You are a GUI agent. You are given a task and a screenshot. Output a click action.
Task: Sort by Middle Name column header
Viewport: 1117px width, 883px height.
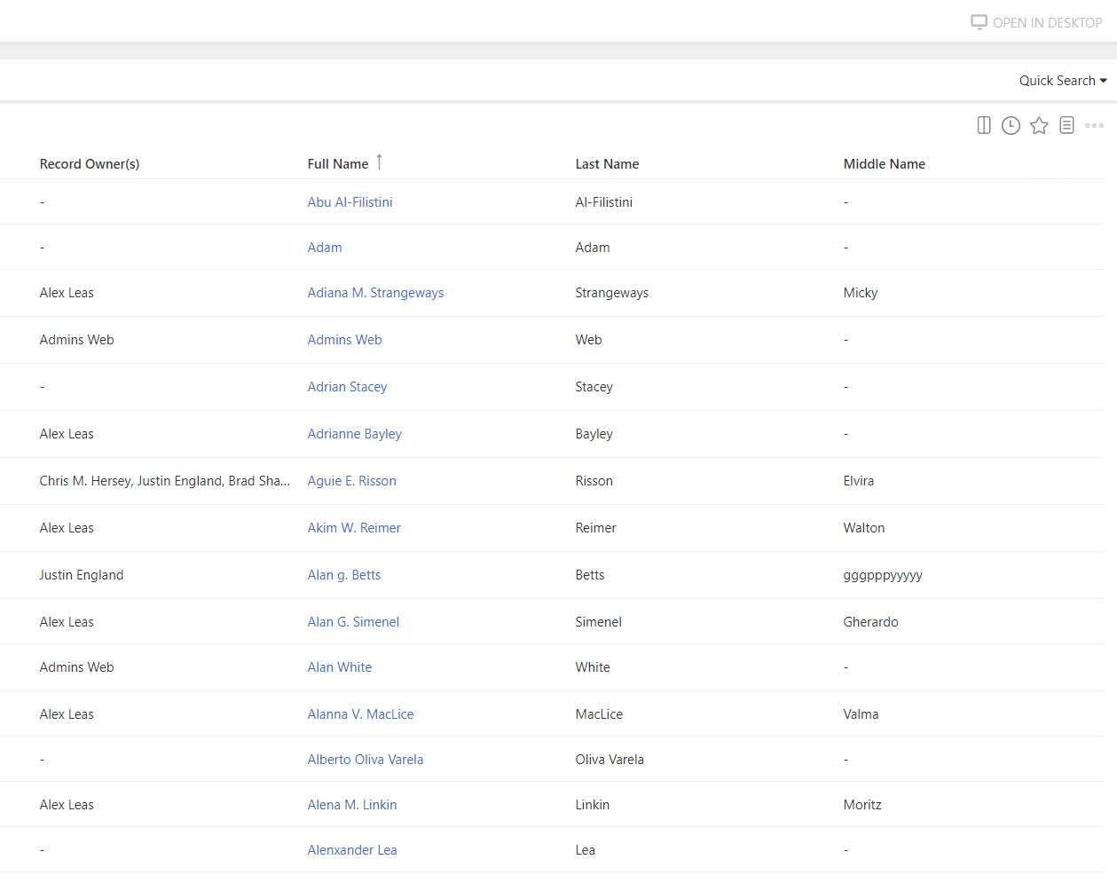coord(884,164)
